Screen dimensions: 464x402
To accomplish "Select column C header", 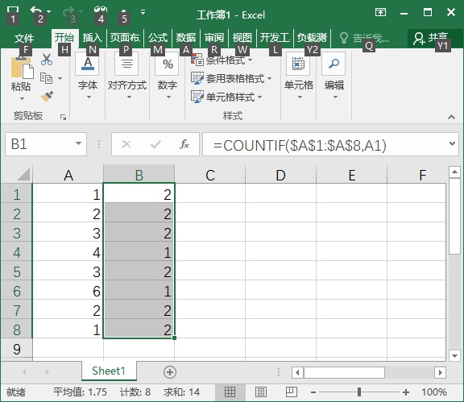I will tap(209, 175).
